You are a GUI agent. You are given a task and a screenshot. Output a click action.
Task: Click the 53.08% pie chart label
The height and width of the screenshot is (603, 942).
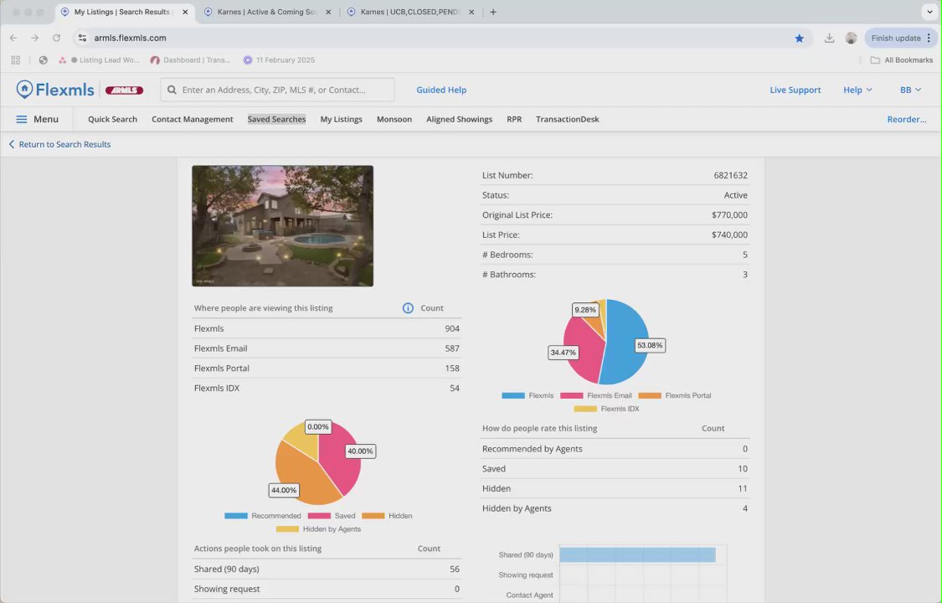tap(650, 345)
